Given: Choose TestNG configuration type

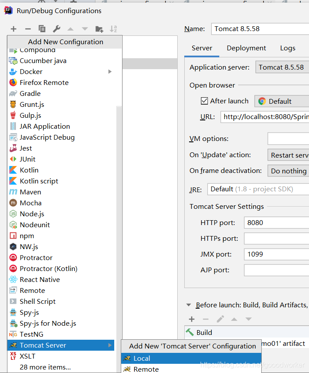Looking at the screenshot, I should (x=61, y=334).
